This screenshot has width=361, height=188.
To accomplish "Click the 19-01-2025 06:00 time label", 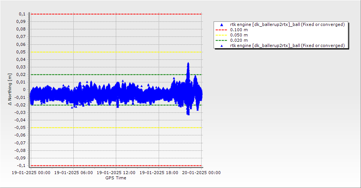I will (x=73, y=173).
